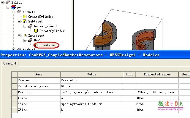This screenshot has height=118, width=190.
Task: Click the Position value field
Action: 92,92
